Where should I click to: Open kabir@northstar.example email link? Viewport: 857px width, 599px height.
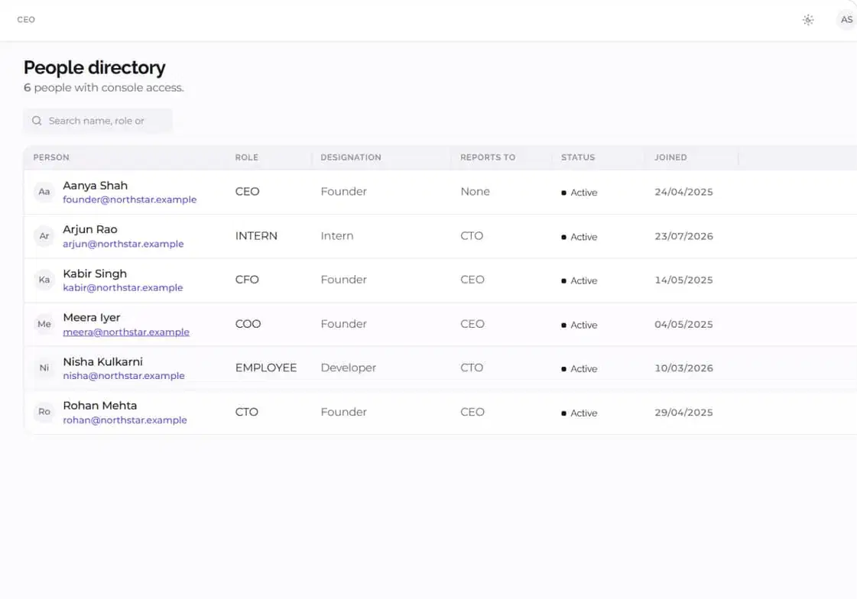tap(122, 288)
